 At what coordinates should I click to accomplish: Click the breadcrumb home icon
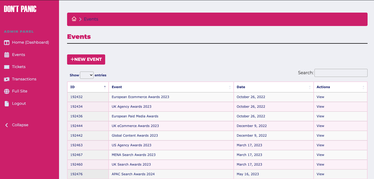click(74, 19)
